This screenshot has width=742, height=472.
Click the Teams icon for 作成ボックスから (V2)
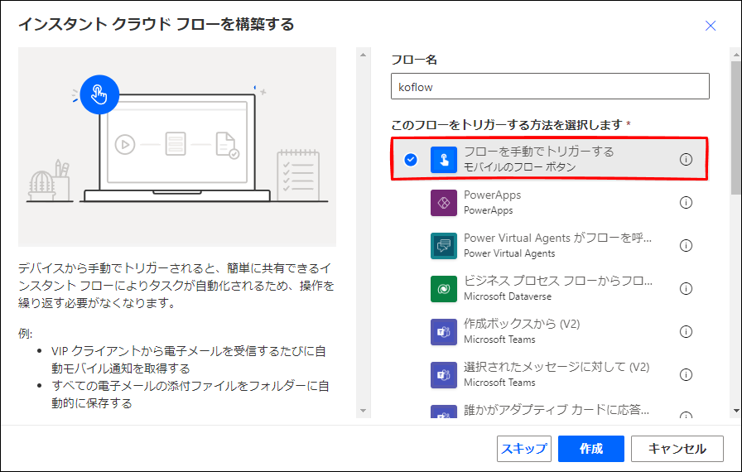tap(443, 332)
